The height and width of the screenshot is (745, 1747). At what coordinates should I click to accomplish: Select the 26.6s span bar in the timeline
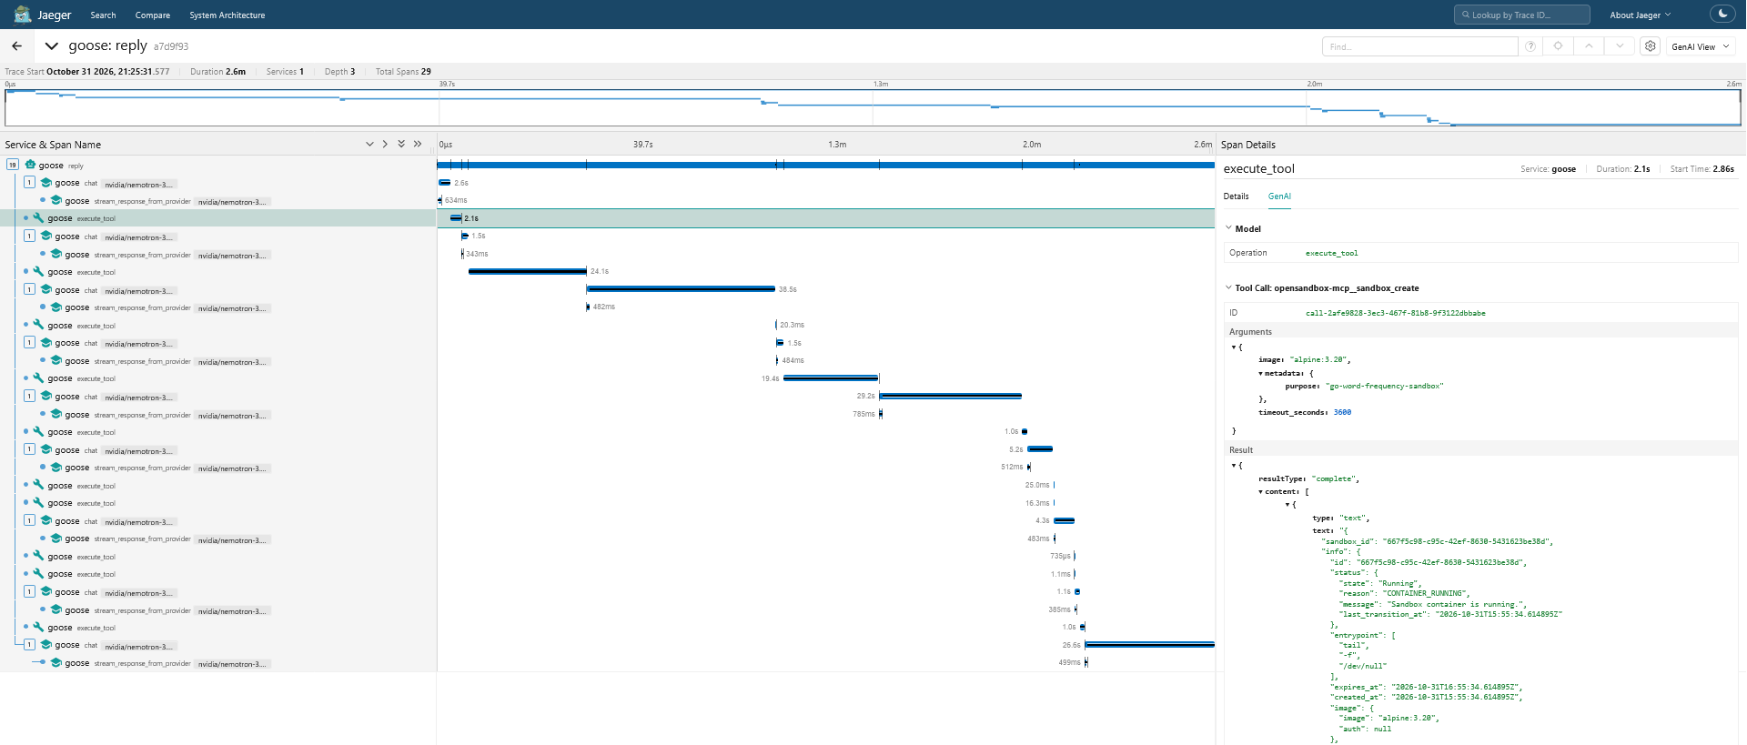pyautogui.click(x=1149, y=645)
